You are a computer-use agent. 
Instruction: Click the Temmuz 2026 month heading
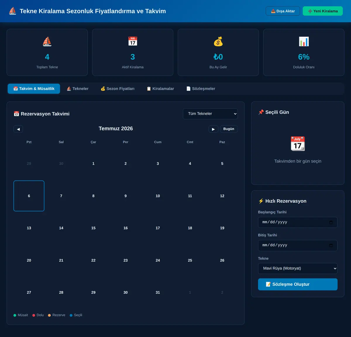[116, 129]
